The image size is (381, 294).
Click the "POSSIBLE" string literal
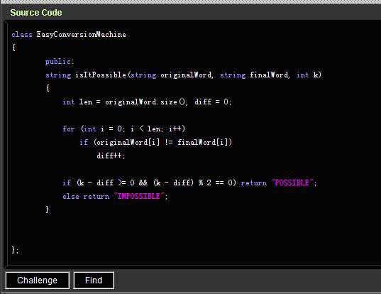pos(292,183)
